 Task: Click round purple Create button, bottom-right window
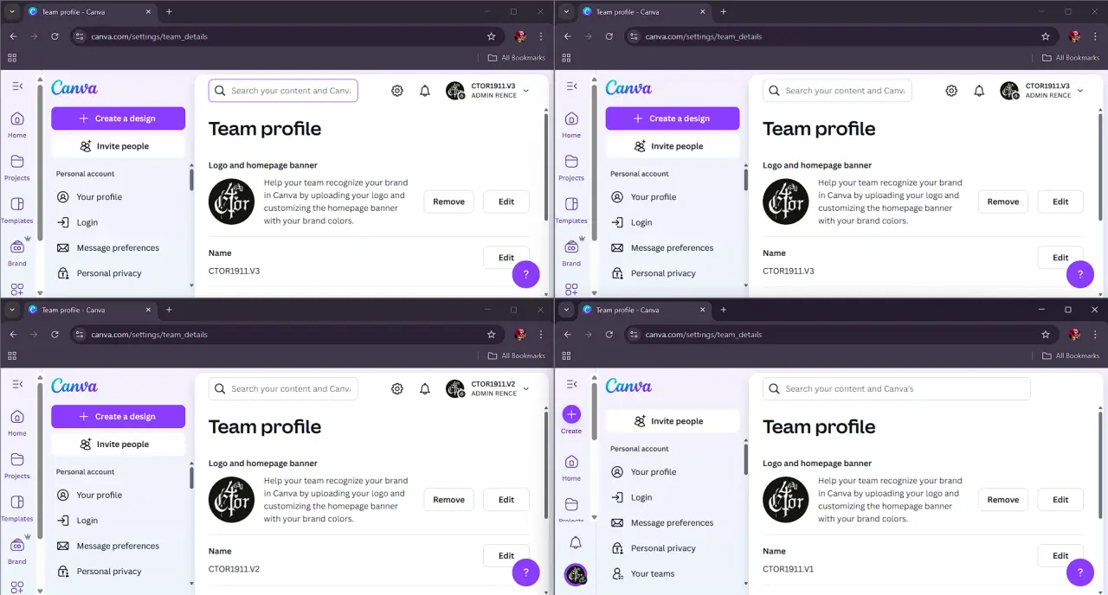click(x=571, y=414)
